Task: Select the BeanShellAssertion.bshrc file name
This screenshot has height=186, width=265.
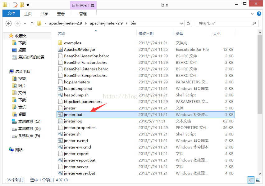Action: pos(87,56)
